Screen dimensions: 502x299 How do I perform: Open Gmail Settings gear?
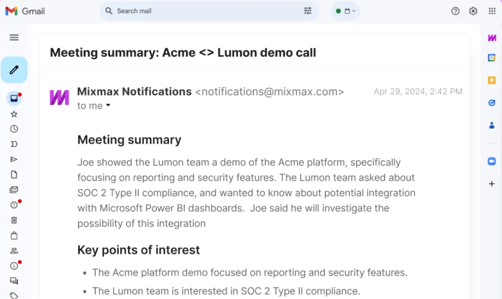473,11
